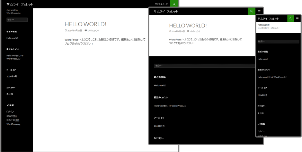
Task: Click the search icon in mobile view header
Action: pyautogui.click(x=291, y=18)
